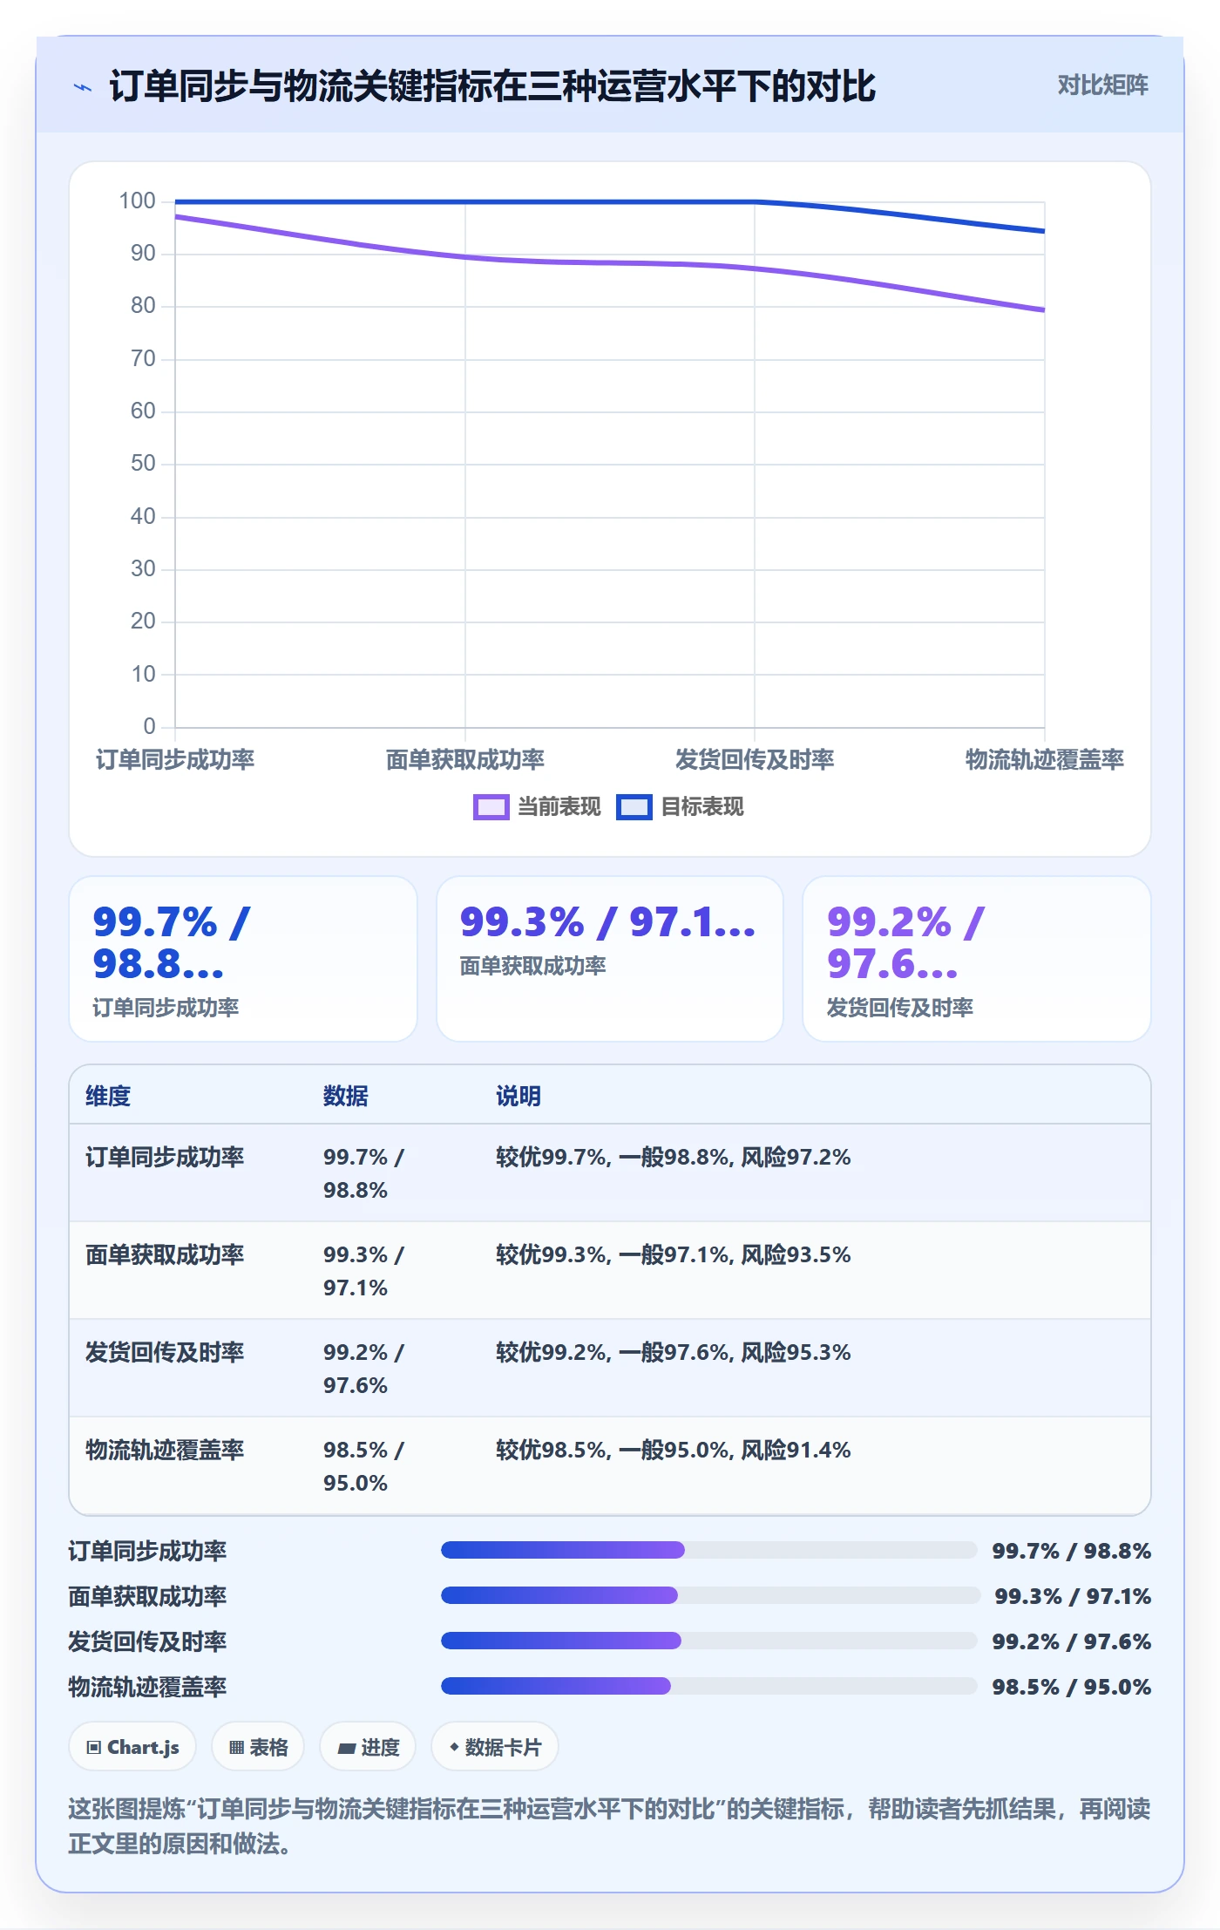Click the 物流轨迹覆盖率 x-axis label on the chart
Screen dimensions: 1220x1930
coord(1044,759)
